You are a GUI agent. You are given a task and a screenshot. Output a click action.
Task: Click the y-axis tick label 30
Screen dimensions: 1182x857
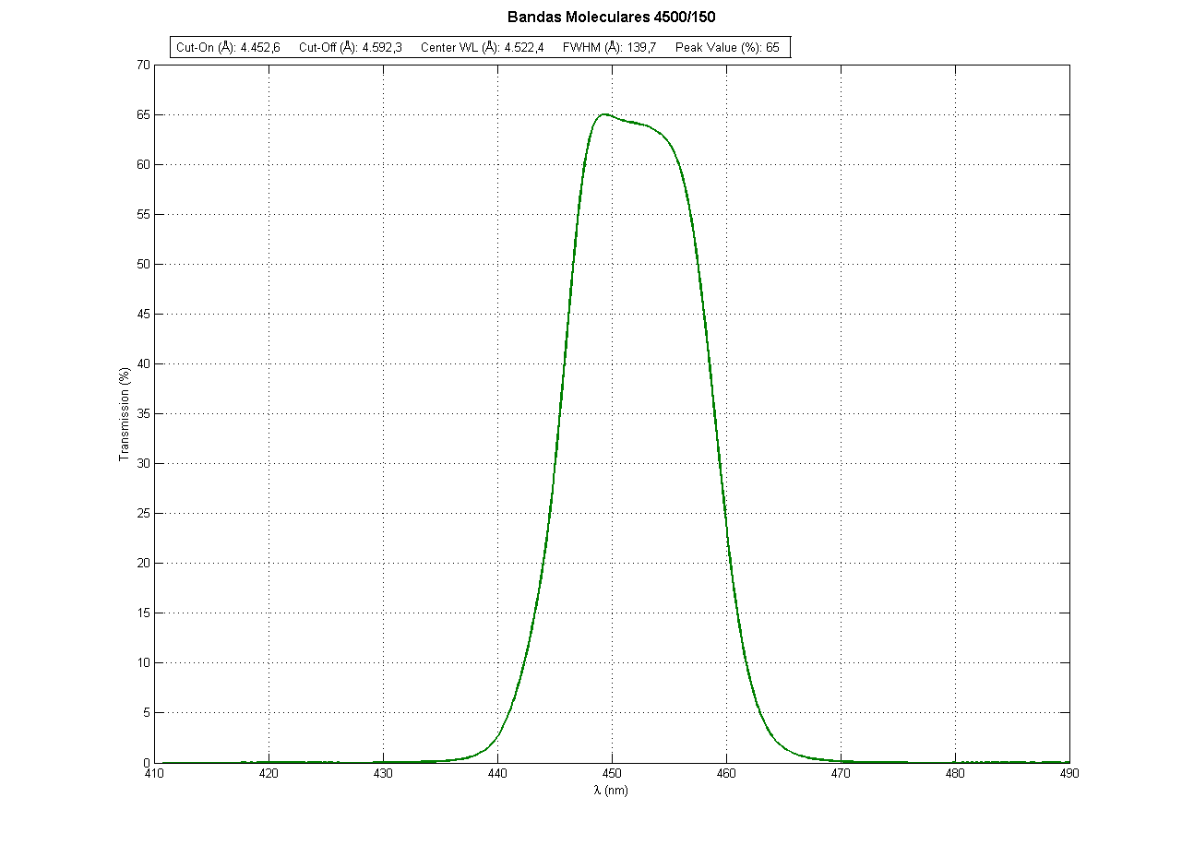(142, 464)
